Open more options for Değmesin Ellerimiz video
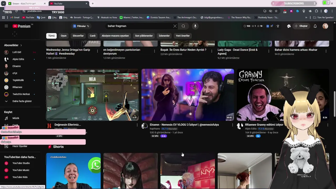Screen dimensions: 336x189 (137, 125)
